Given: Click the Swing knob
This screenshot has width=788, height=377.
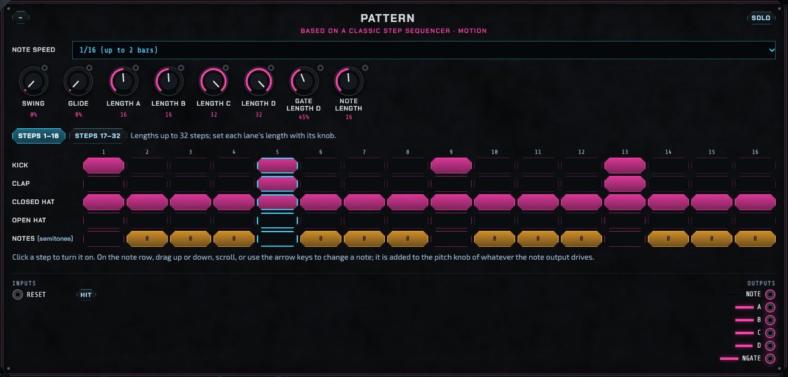Looking at the screenshot, I should click(x=33, y=81).
